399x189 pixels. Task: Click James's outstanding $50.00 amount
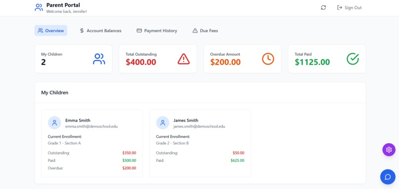click(239, 153)
